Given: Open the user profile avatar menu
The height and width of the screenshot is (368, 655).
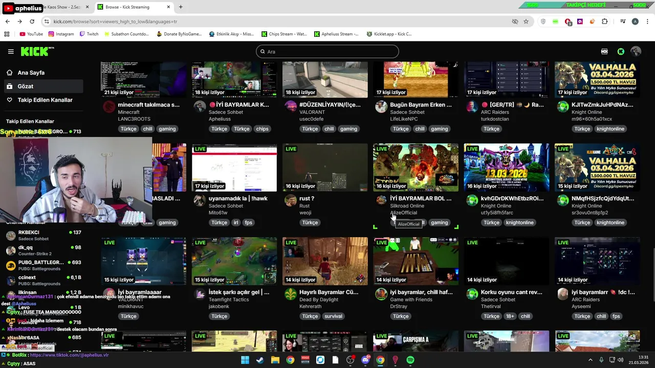Looking at the screenshot, I should pyautogui.click(x=636, y=52).
